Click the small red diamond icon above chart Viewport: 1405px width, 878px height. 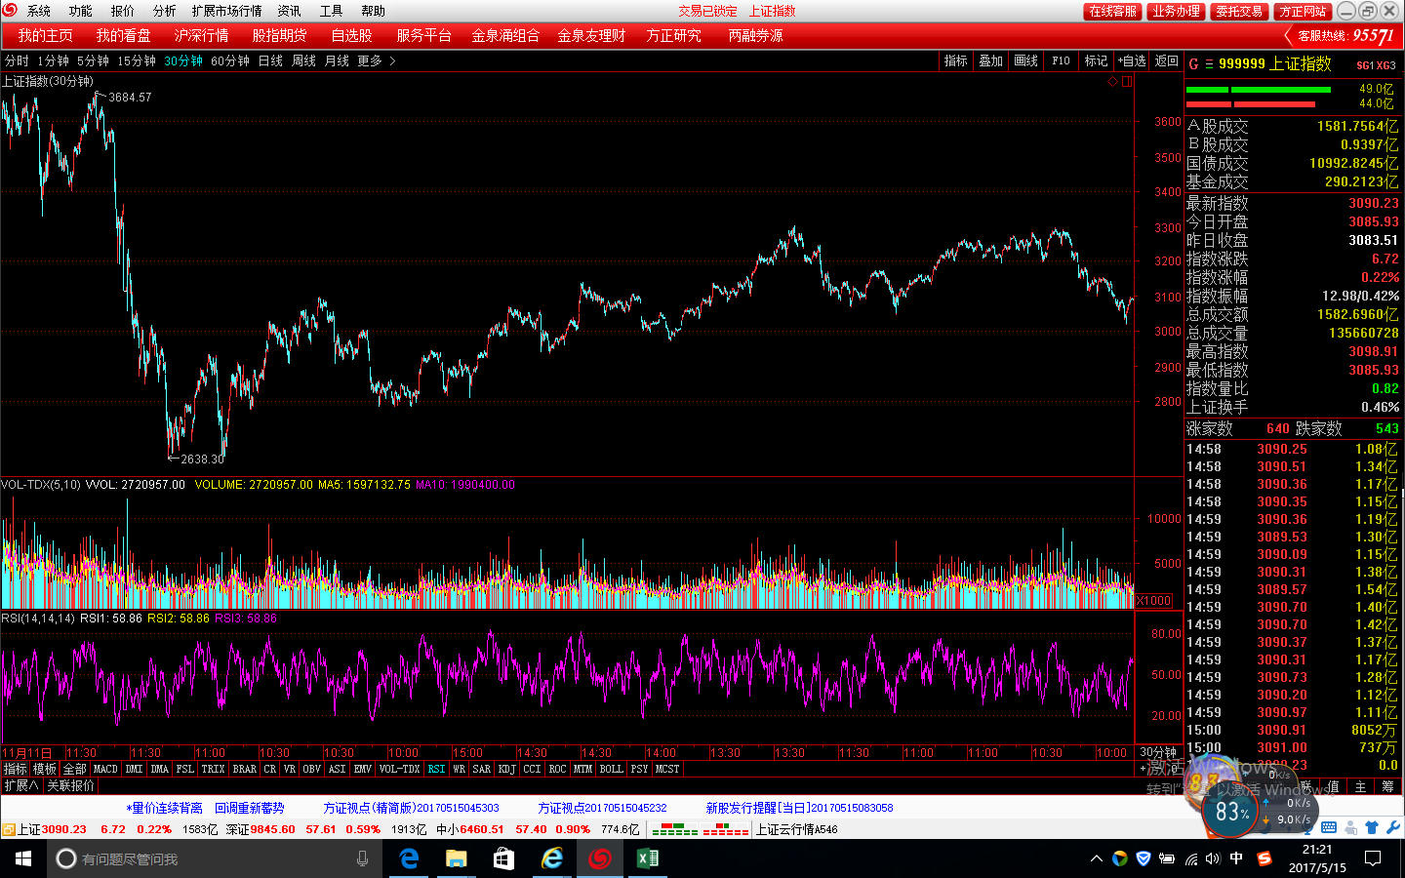pyautogui.click(x=1112, y=82)
